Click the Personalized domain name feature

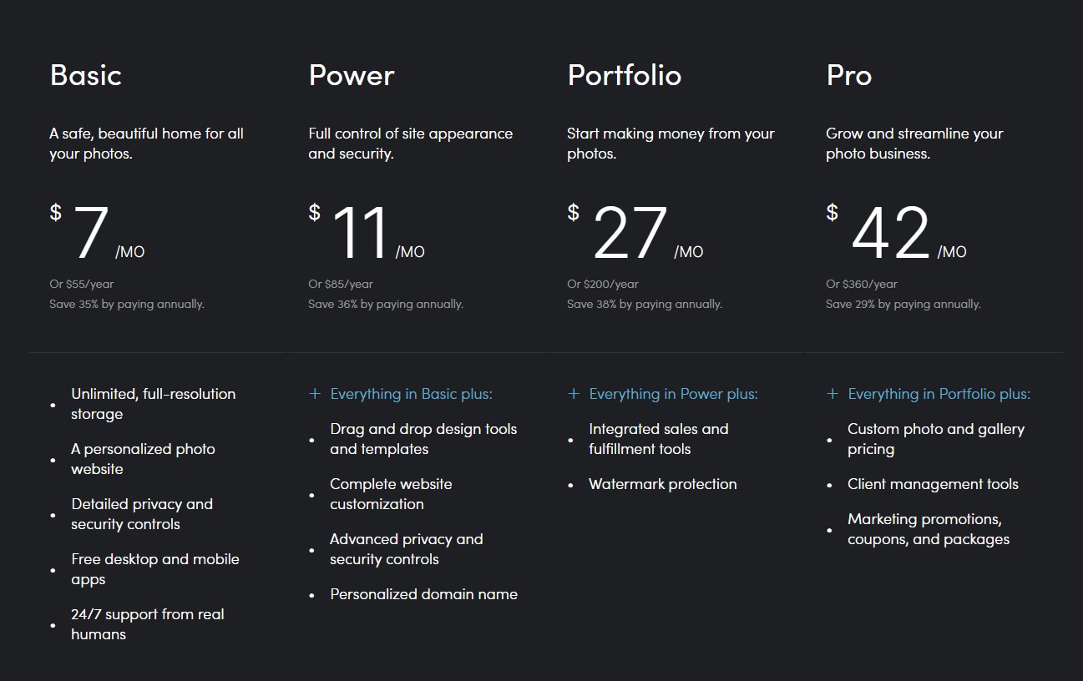423,594
